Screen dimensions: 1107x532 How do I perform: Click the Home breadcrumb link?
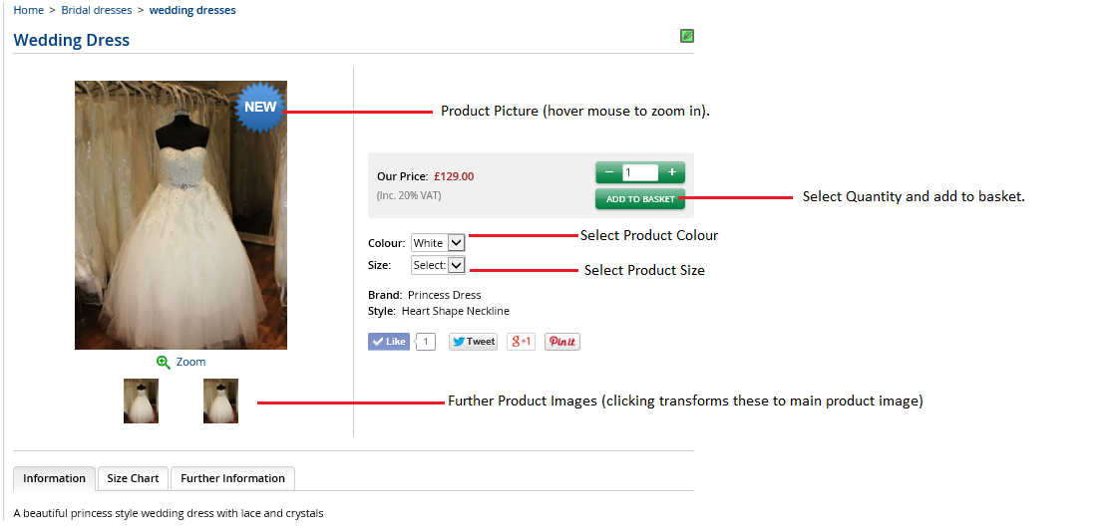[28, 10]
